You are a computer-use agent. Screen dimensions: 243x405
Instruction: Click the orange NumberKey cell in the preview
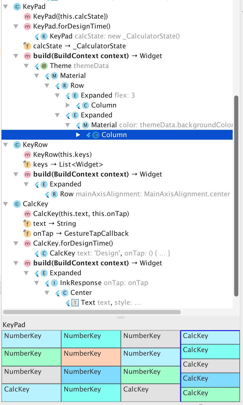91,357
